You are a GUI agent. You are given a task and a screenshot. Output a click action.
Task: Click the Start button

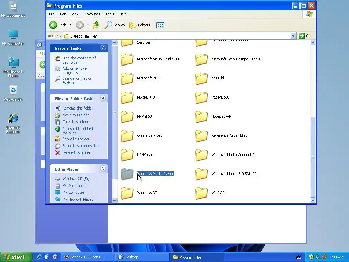pyautogui.click(x=16, y=257)
